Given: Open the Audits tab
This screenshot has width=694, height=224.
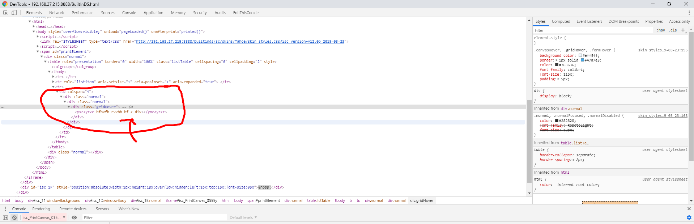Looking at the screenshot, I should point(220,13).
